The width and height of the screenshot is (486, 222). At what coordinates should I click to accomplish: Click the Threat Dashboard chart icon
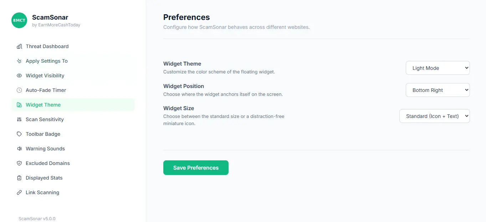click(19, 46)
